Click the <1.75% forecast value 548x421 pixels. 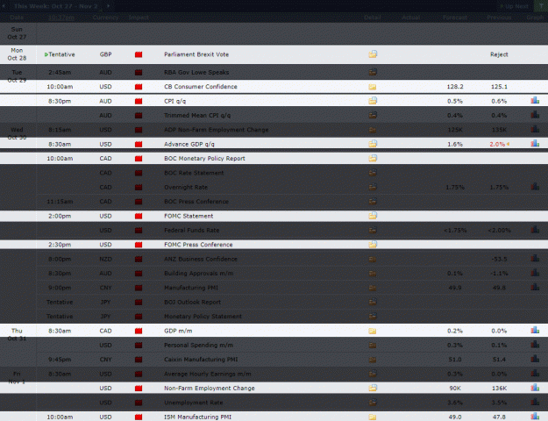[x=455, y=231]
